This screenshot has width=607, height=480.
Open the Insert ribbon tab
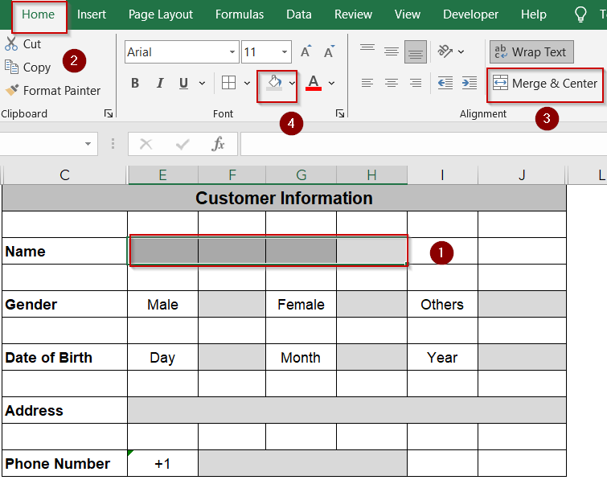pos(92,14)
